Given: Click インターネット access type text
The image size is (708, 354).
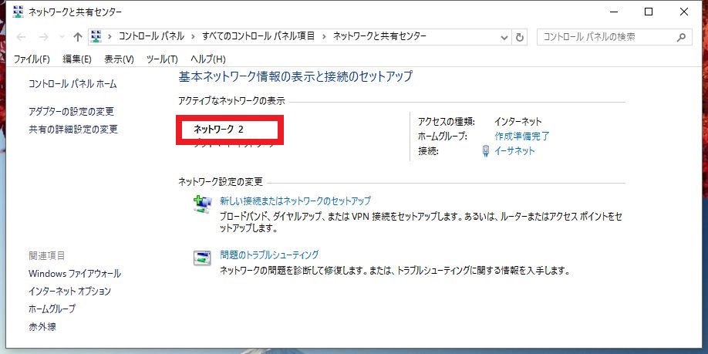Looking at the screenshot, I should pos(518,121).
